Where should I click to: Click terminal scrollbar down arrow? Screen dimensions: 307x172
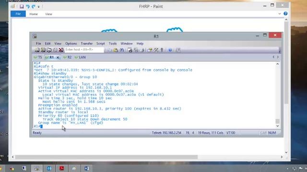click(277, 126)
